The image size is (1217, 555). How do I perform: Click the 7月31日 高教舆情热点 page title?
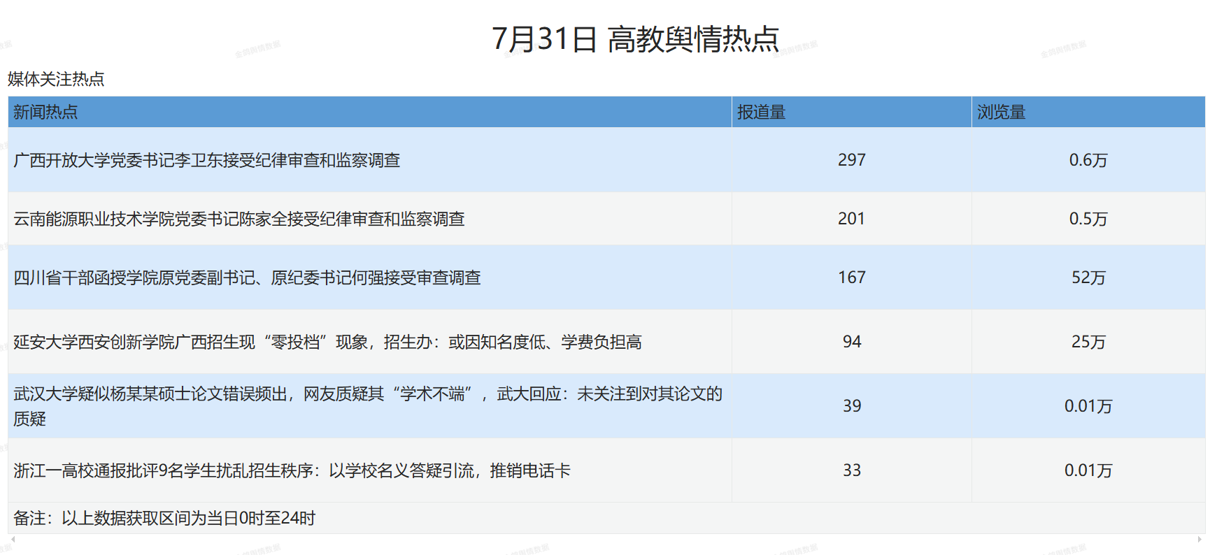pos(635,38)
